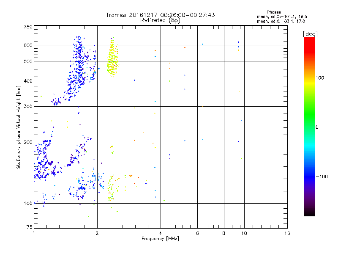Screen dimensions: 338x254
Task: Click the y-axis tick label '750'
Action: [x=28, y=27]
